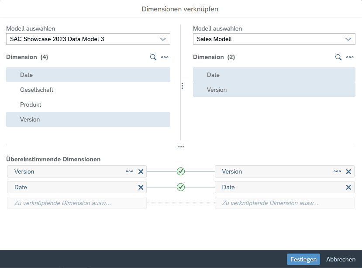The image size is (362, 268).
Task: Expand SAC Showcase 2023 Data Model dropdown
Action: click(x=163, y=39)
